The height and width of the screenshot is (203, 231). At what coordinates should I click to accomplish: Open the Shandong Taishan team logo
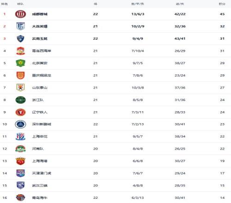tap(20, 88)
